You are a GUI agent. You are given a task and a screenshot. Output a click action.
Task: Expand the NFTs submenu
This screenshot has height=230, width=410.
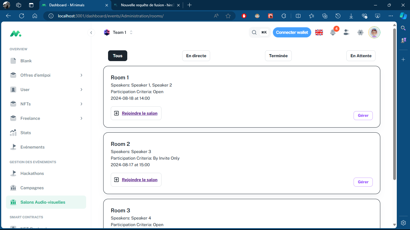(81, 104)
